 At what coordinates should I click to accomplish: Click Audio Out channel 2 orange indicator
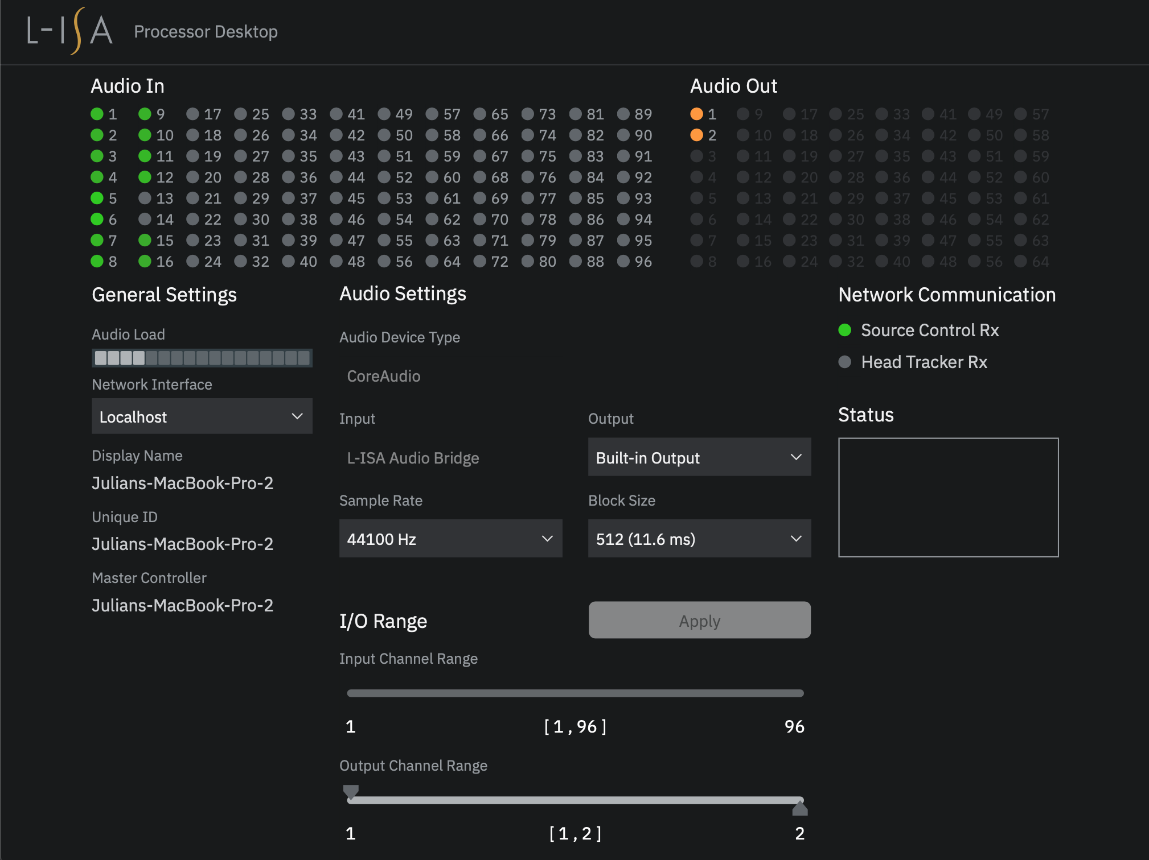(696, 135)
